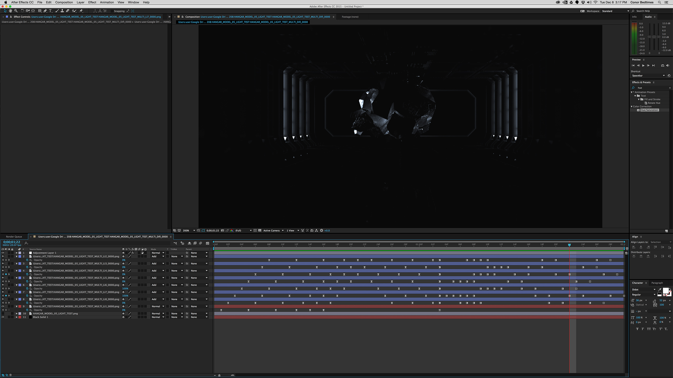Image resolution: width=673 pixels, height=378 pixels.
Task: Hide the Adjustment Layer 1 eye toggle
Action: coord(3,253)
